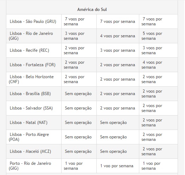
Task: Click middle 'Sem operação' cell in Natal row
Action: [x=117, y=123]
